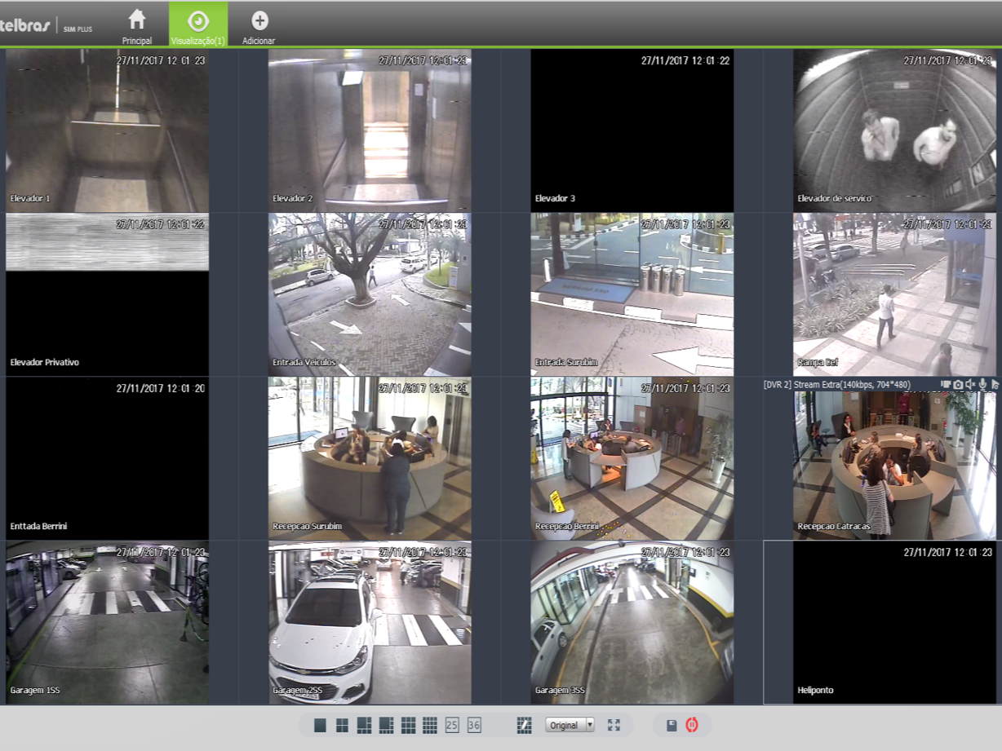Select the Elevador de servico camera feed

coord(894,130)
